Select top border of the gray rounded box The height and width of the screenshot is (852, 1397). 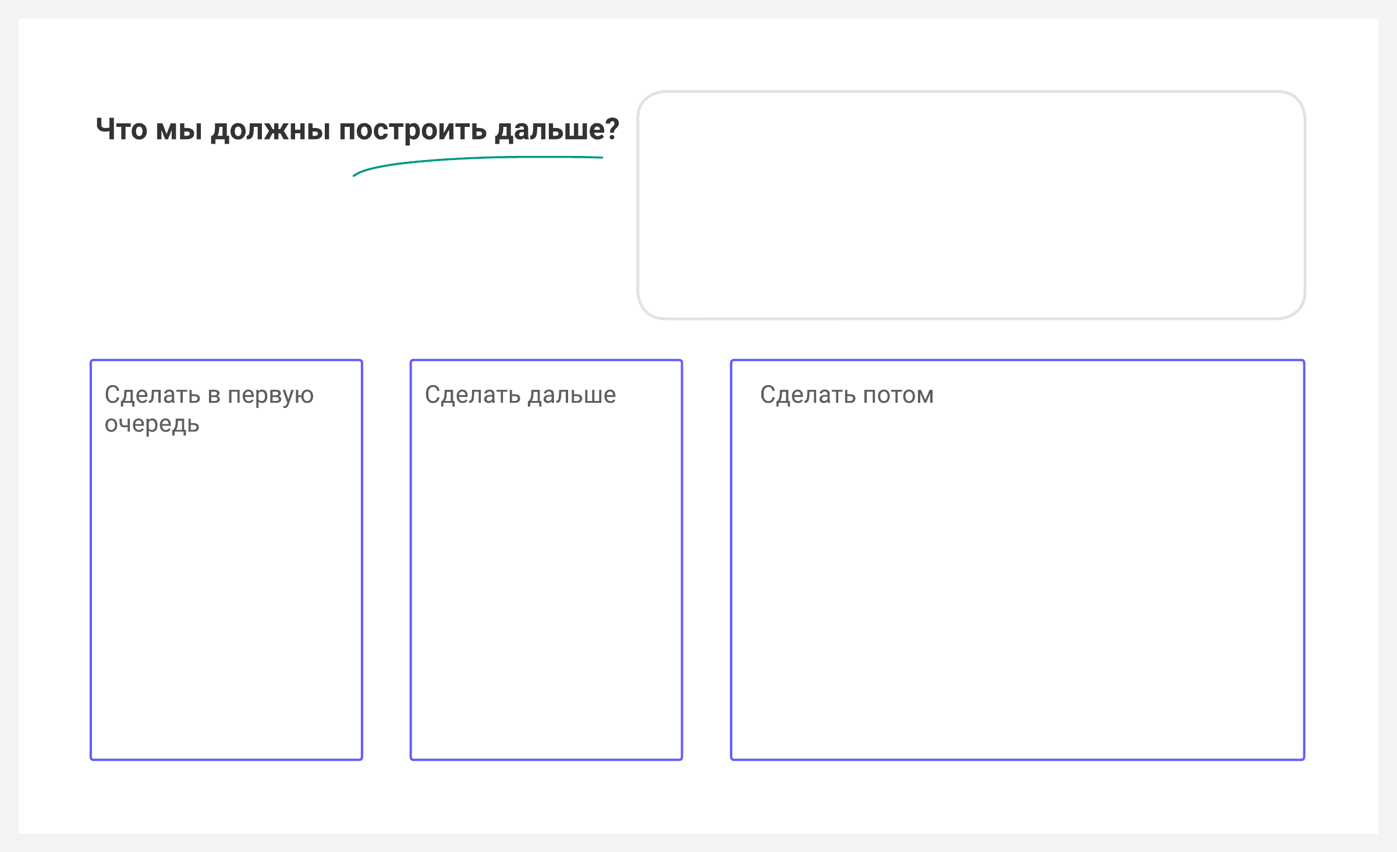click(970, 92)
